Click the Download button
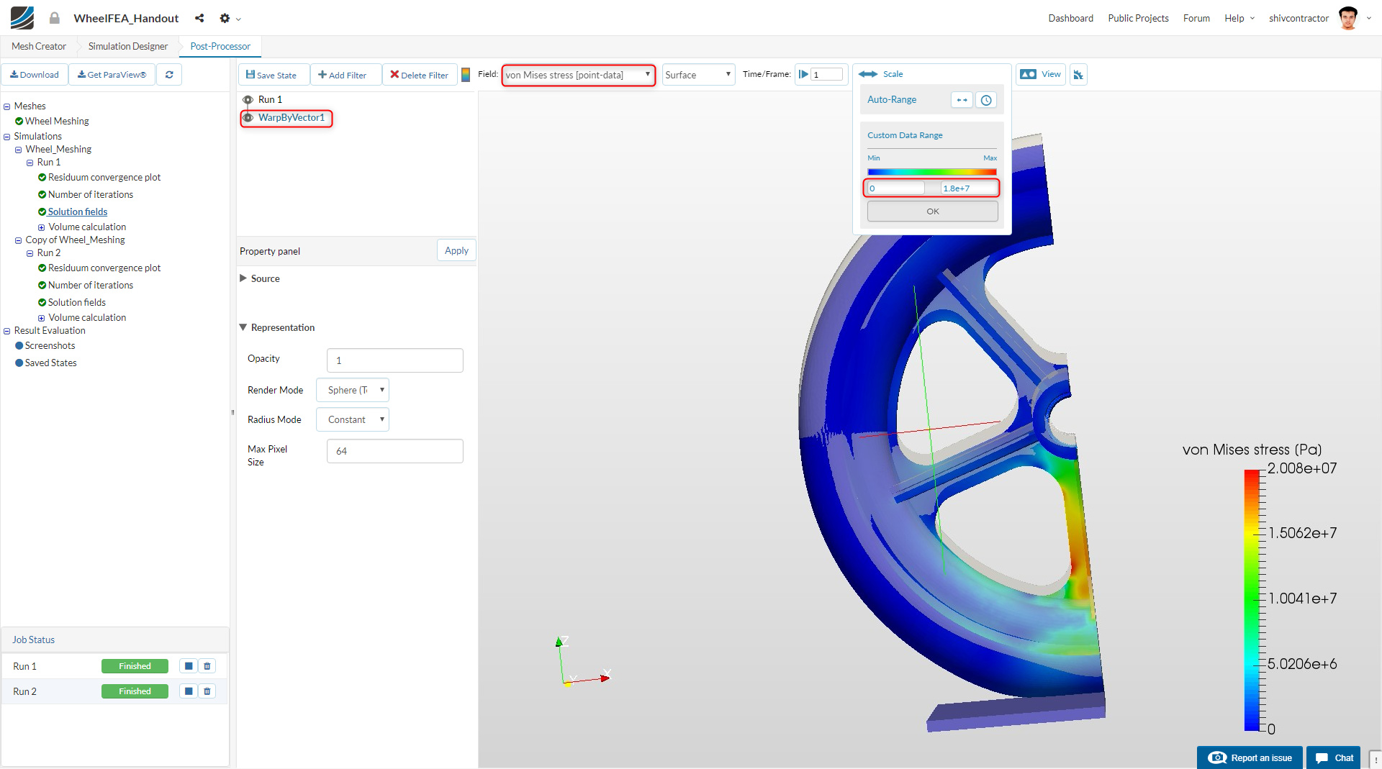This screenshot has height=769, width=1382. [35, 75]
